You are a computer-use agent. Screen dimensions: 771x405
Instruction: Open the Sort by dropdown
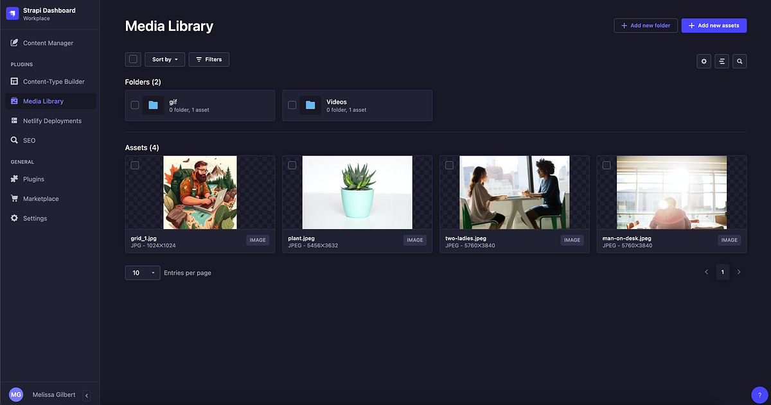[x=164, y=59]
